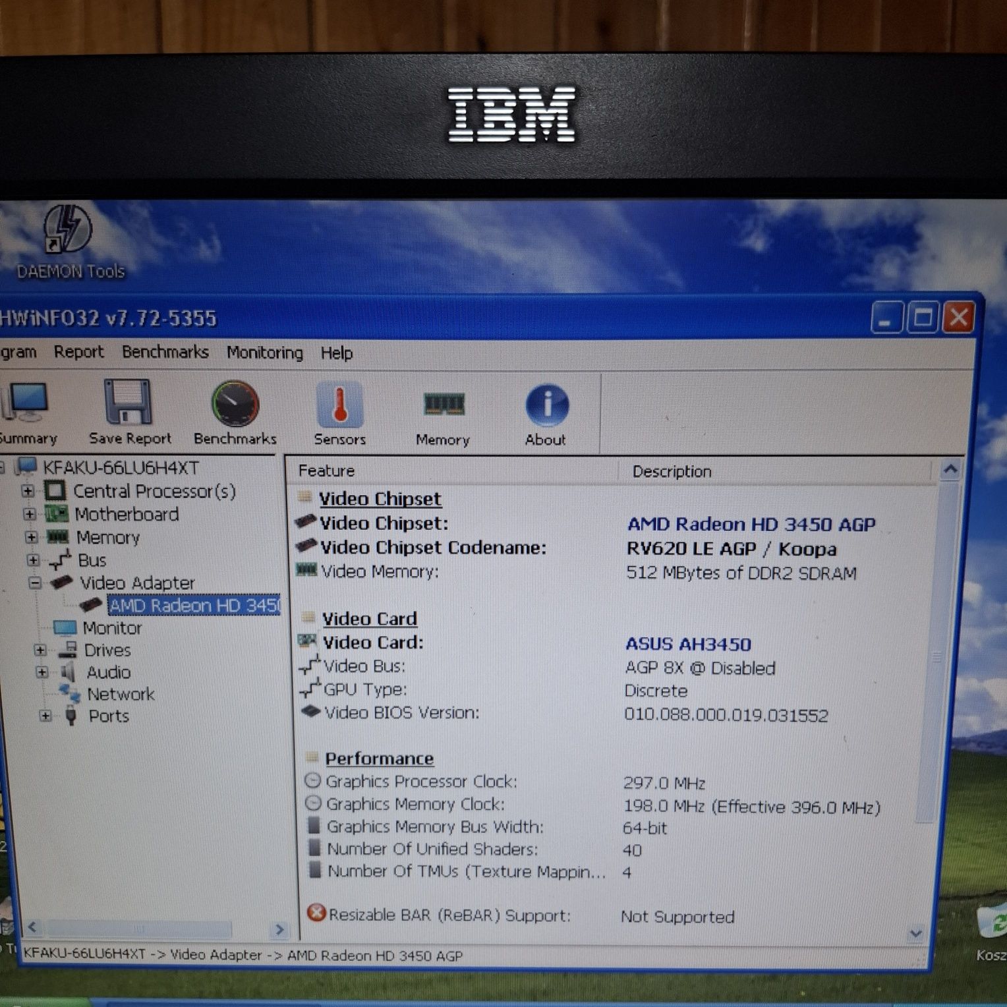Click the DAEMON Tools desktop shortcut
Image resolution: width=1007 pixels, height=1007 pixels.
tap(69, 241)
